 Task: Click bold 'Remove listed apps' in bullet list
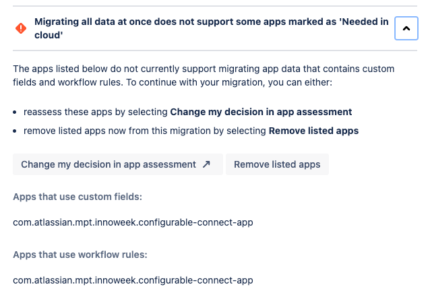[313, 131]
